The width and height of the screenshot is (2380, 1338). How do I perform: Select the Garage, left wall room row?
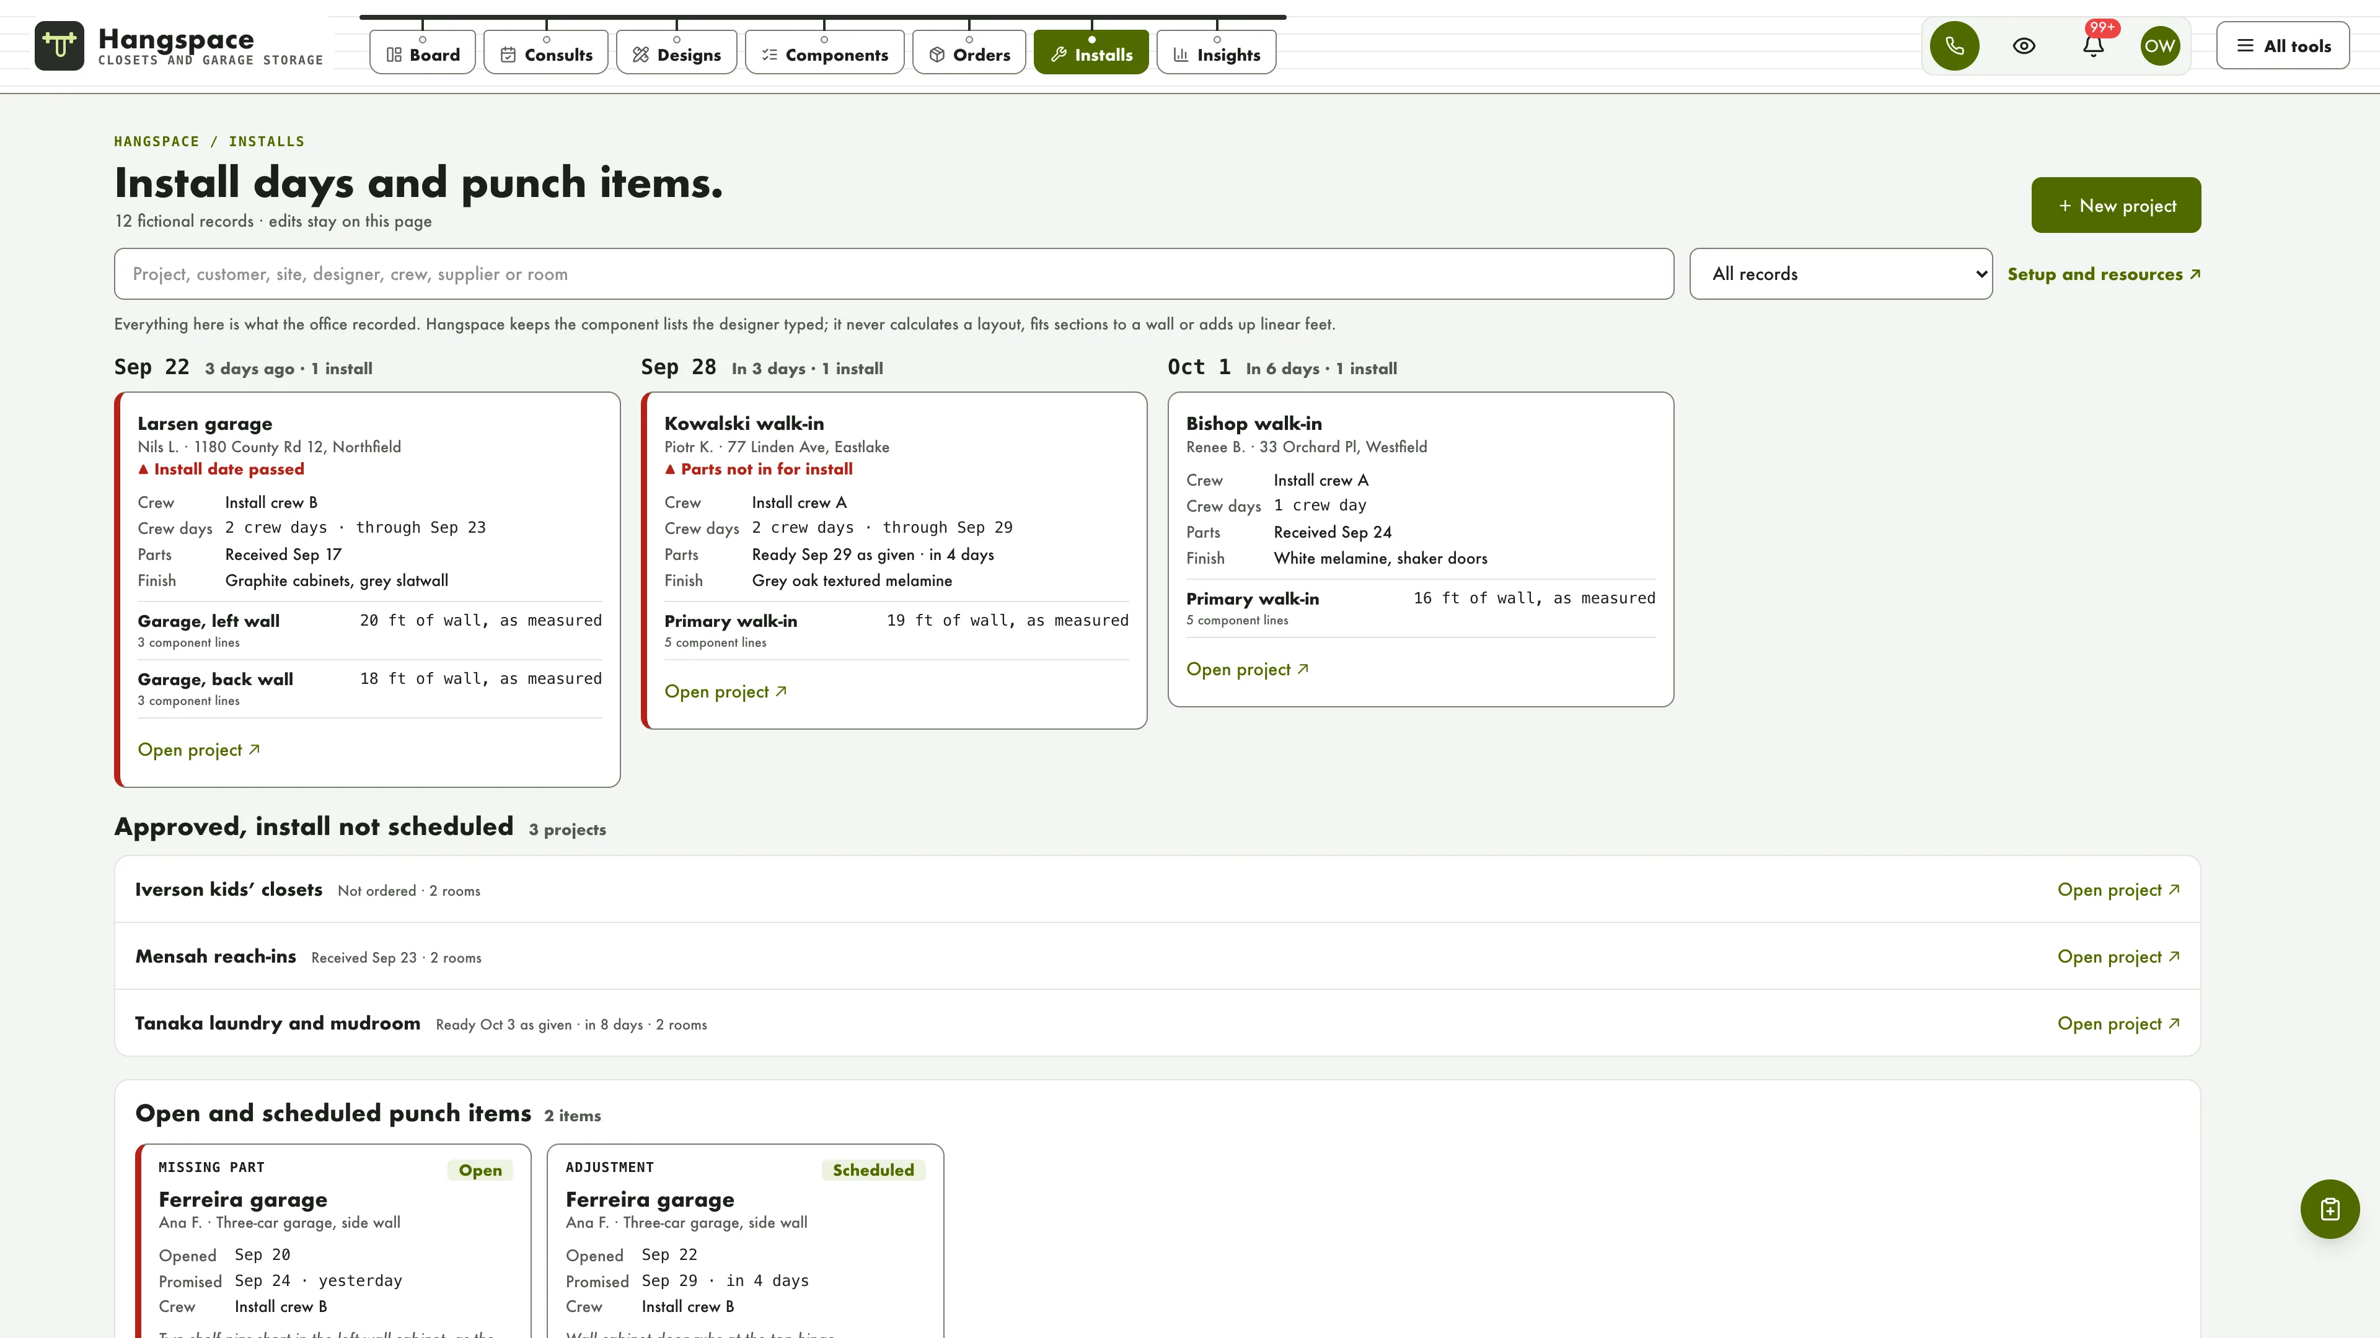coord(369,630)
